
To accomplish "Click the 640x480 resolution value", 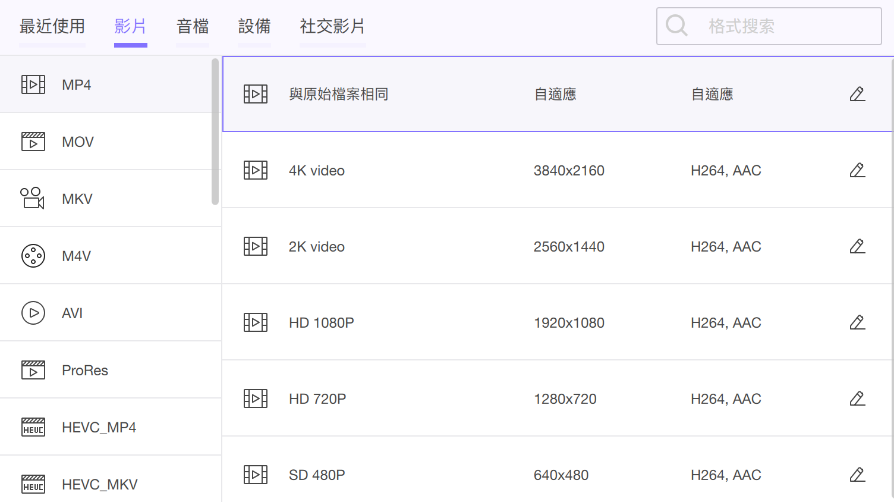I will tap(561, 475).
